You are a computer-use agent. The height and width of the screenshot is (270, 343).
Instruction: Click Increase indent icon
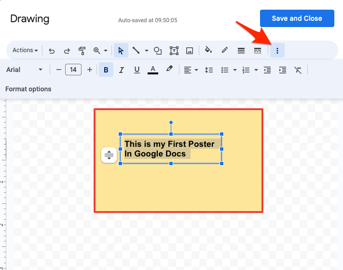283,70
